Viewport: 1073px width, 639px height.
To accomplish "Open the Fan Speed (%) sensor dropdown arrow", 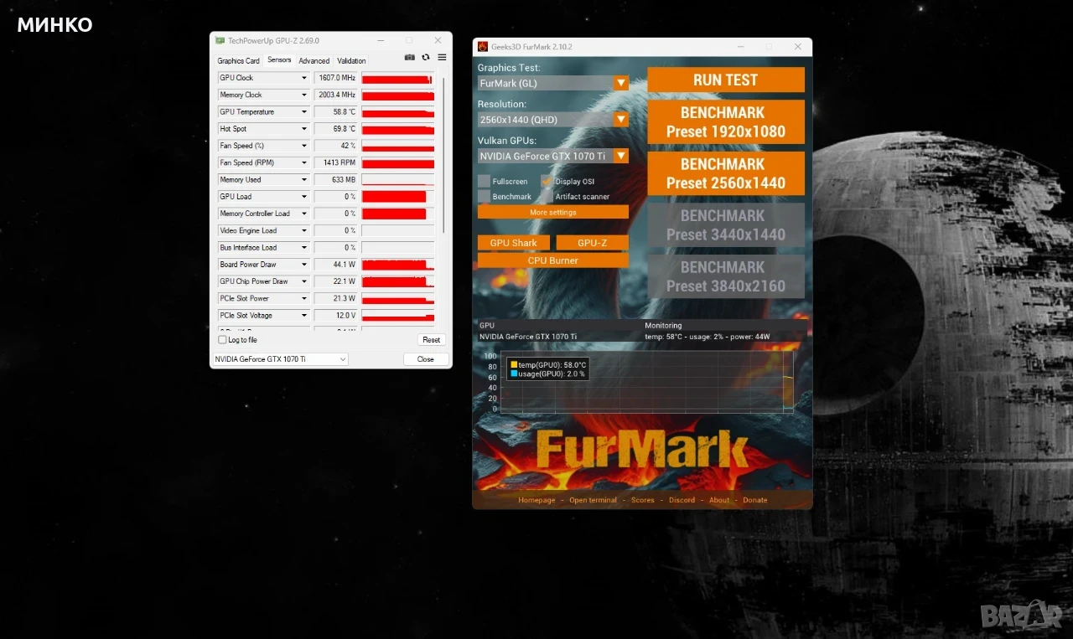I will 304,146.
